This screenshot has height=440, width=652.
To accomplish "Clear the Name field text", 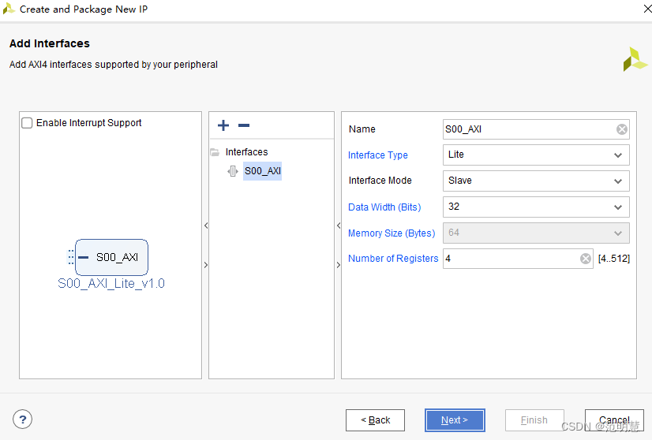I will (622, 129).
